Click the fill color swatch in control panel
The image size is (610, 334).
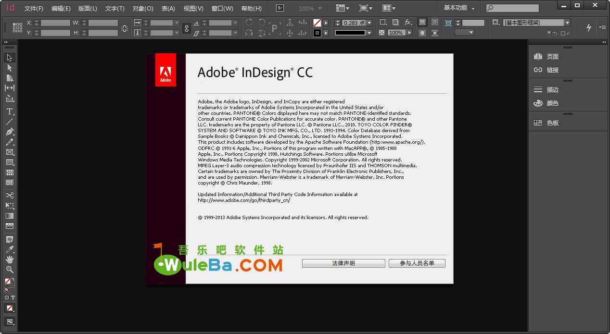click(317, 23)
